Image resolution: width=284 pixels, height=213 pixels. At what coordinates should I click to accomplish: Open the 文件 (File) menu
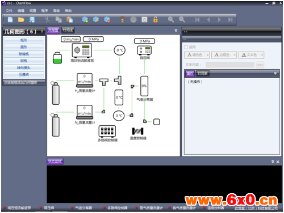pyautogui.click(x=9, y=11)
